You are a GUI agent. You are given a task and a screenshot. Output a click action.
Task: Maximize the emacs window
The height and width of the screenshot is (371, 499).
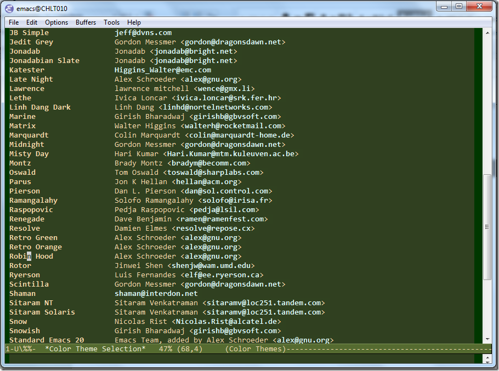point(459,7)
